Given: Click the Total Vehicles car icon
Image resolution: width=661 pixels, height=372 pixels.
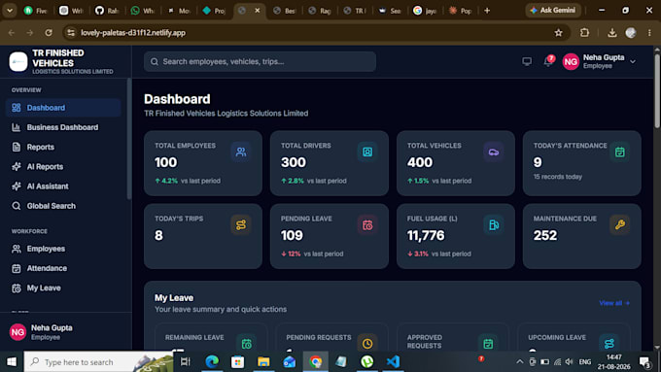Looking at the screenshot, I should [x=494, y=152].
